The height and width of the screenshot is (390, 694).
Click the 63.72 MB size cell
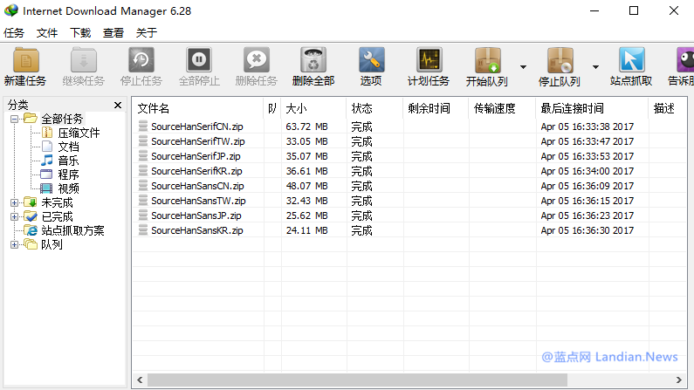click(306, 127)
